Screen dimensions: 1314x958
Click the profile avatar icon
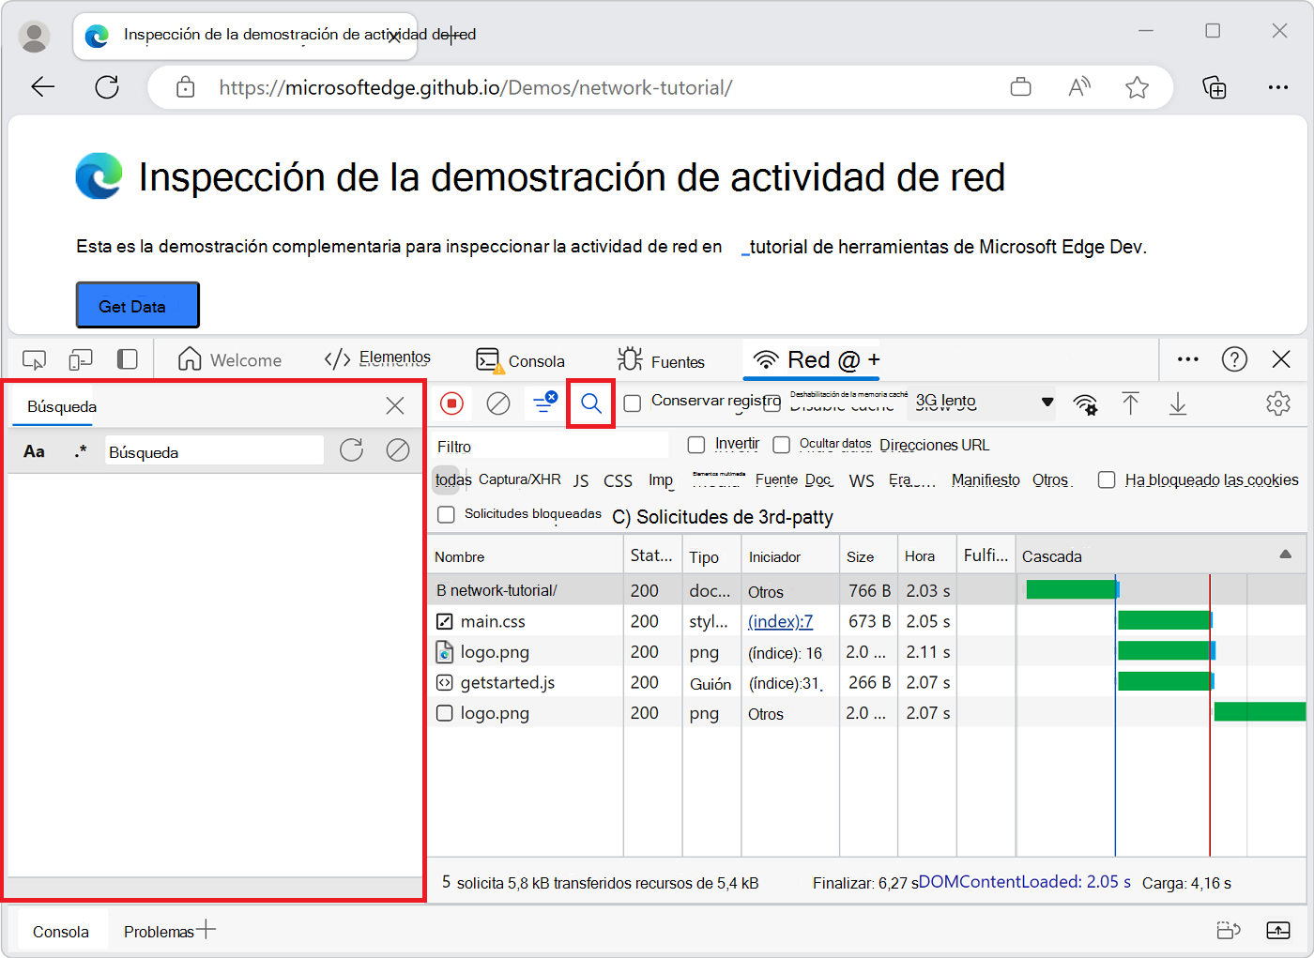[x=35, y=36]
